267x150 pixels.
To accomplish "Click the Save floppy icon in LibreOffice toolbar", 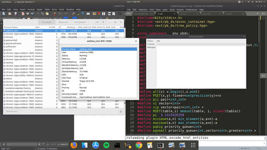I will pyautogui.click(x=15, y=14).
